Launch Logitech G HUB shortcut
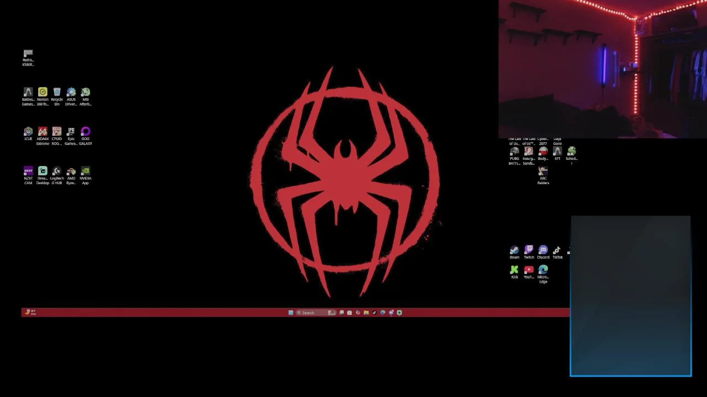The image size is (707, 397). click(57, 176)
